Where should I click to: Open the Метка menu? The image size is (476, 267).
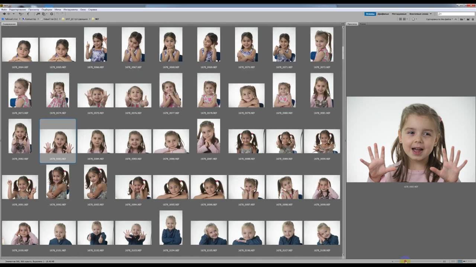pyautogui.click(x=58, y=9)
